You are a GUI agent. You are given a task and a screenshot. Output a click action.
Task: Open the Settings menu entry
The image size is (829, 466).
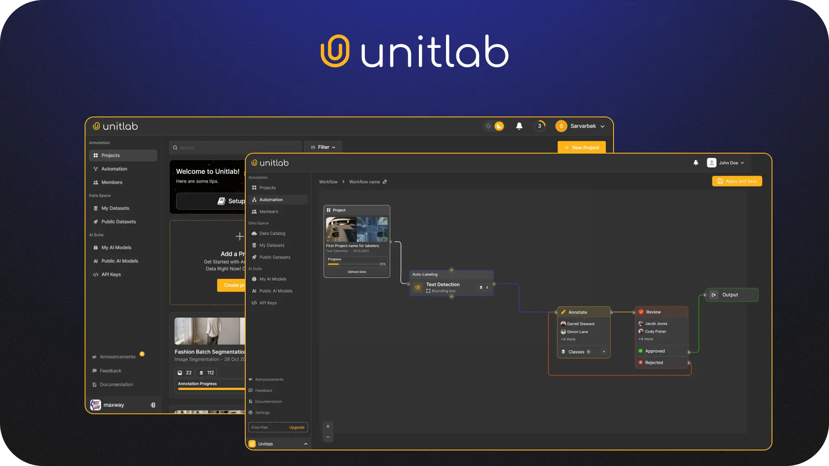(262, 412)
